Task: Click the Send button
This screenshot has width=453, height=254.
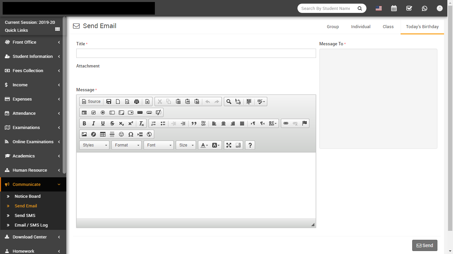Action: click(x=424, y=245)
